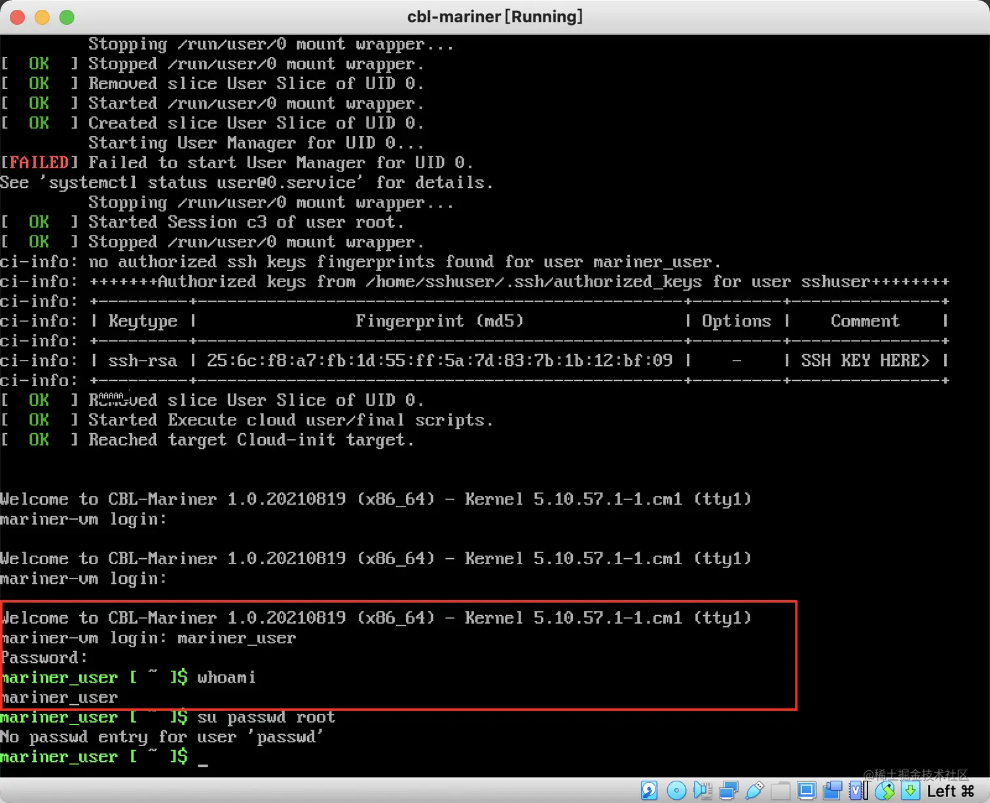Open the mouse integration status icon
Viewport: 990px width, 803px height.
click(x=885, y=791)
